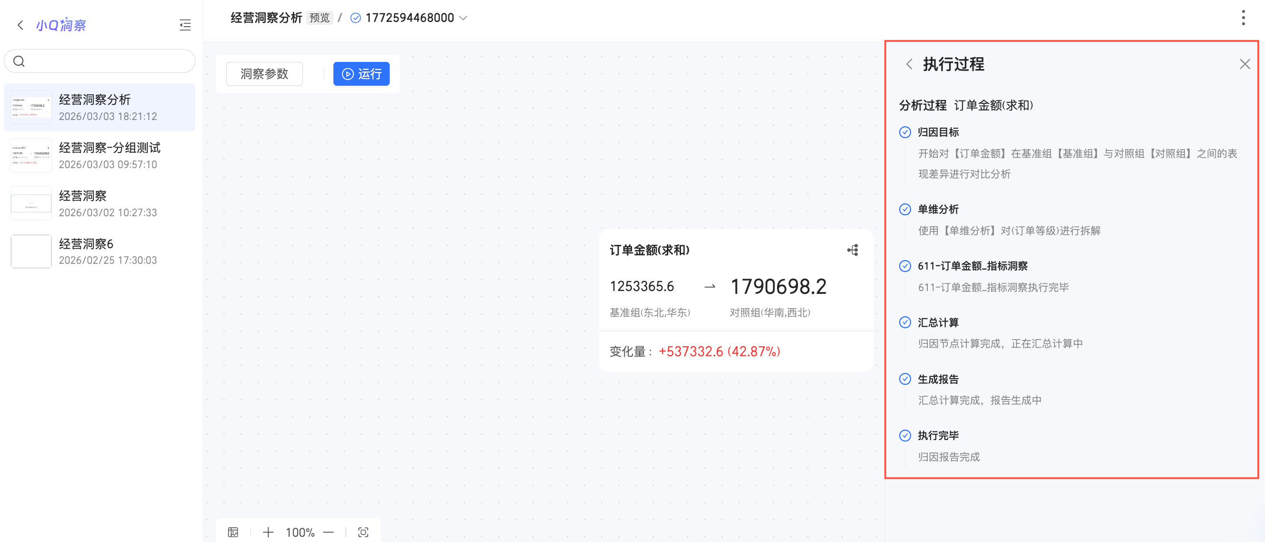Screen dimensions: 1265x542
Task: Open the three-dot more options menu
Action: pos(1243,18)
